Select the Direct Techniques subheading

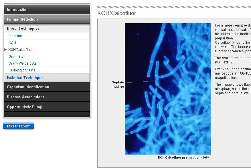(x=23, y=28)
